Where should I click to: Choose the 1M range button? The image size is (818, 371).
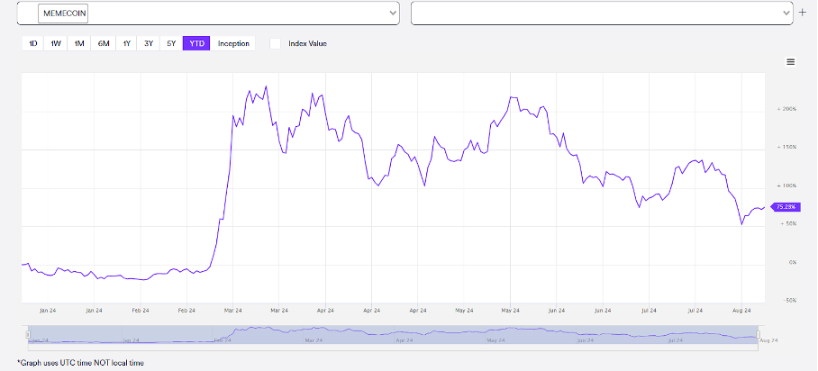pyautogui.click(x=79, y=43)
